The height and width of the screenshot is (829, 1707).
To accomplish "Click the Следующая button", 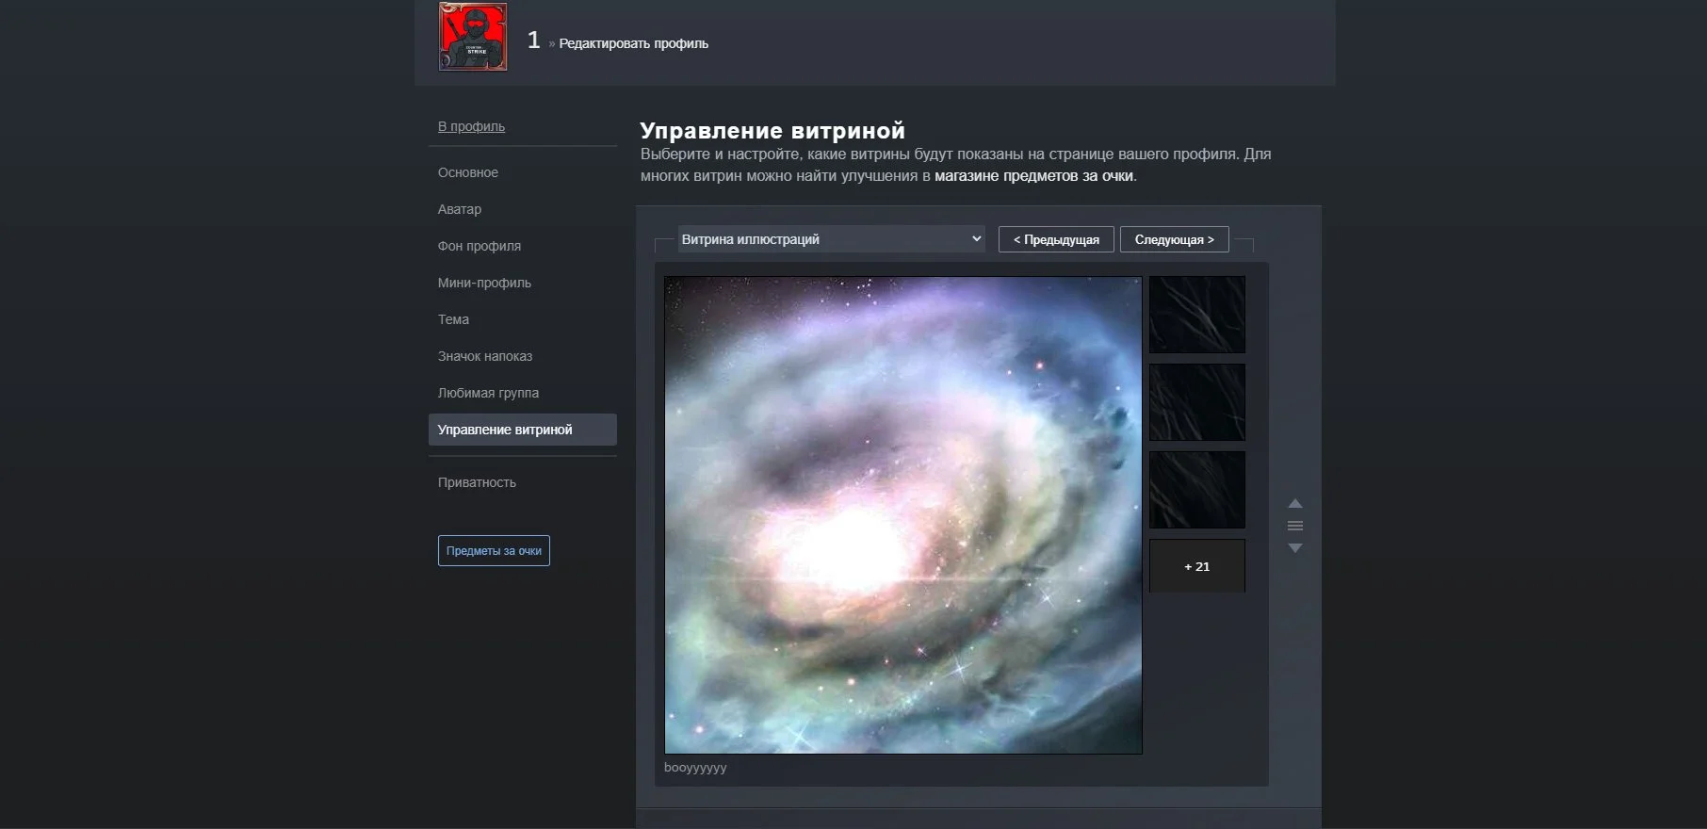I will click(x=1174, y=239).
